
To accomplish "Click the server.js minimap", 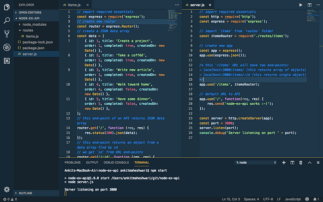I will [x=313, y=16].
